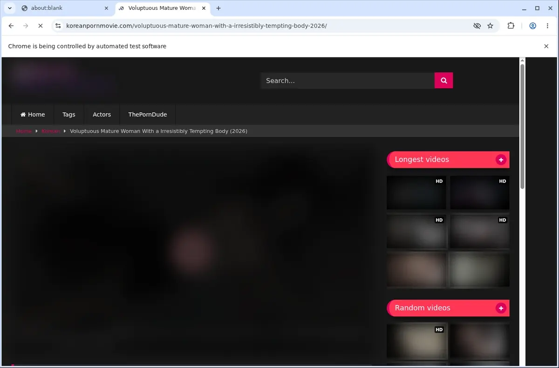
Task: Click the forward navigation arrow
Action: tap(26, 26)
